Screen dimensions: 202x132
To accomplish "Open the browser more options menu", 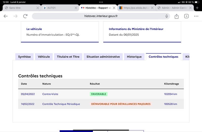I will pyautogui.click(x=196, y=16).
